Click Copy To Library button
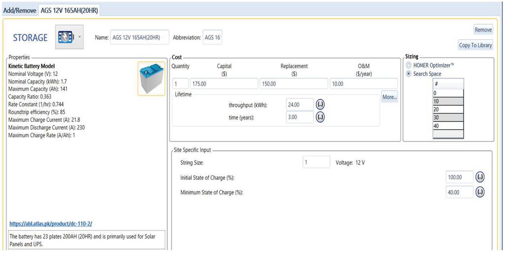This screenshot has width=505, height=253. click(475, 45)
